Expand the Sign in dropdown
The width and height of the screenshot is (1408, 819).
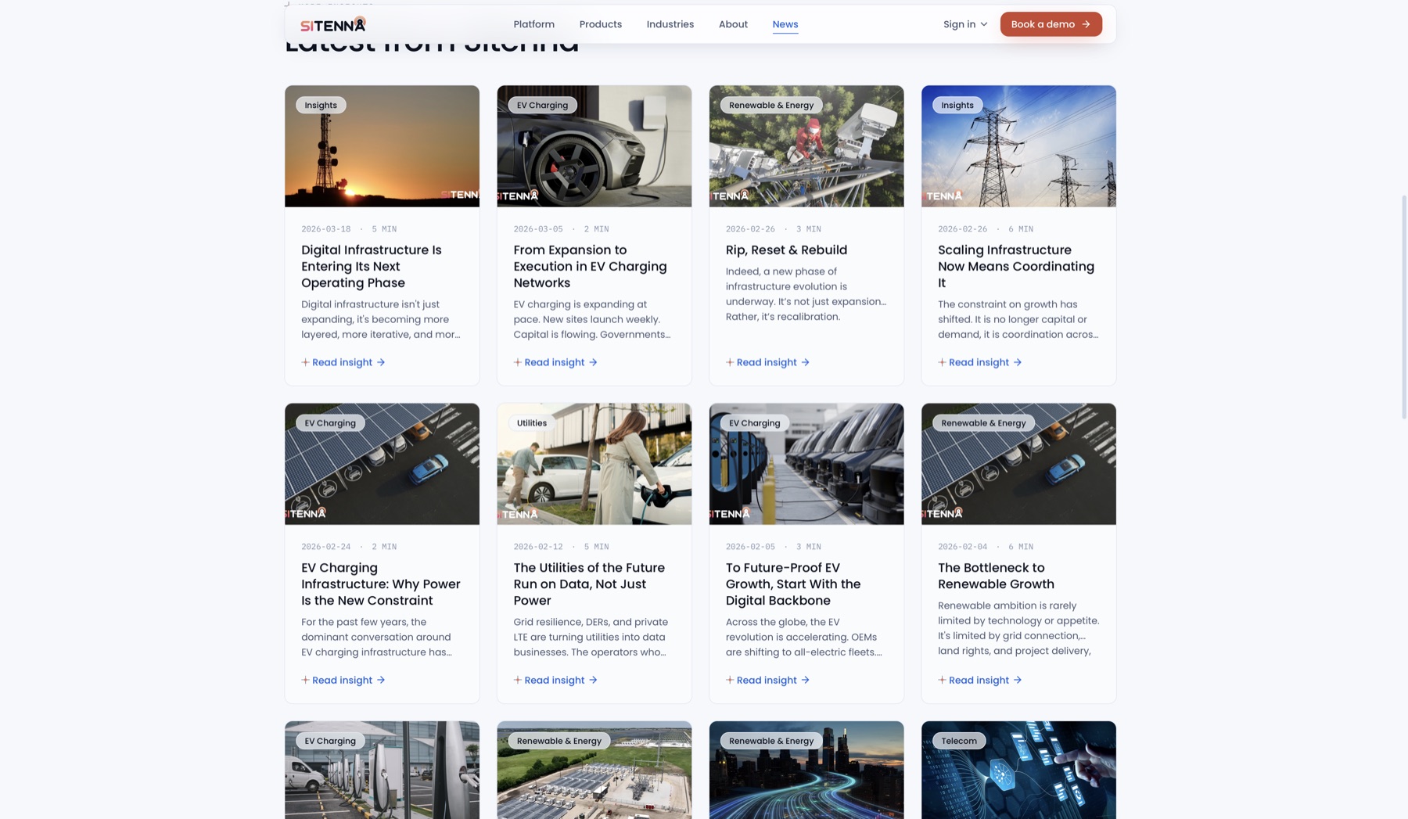(965, 24)
